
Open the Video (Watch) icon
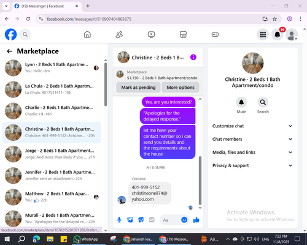point(151,34)
